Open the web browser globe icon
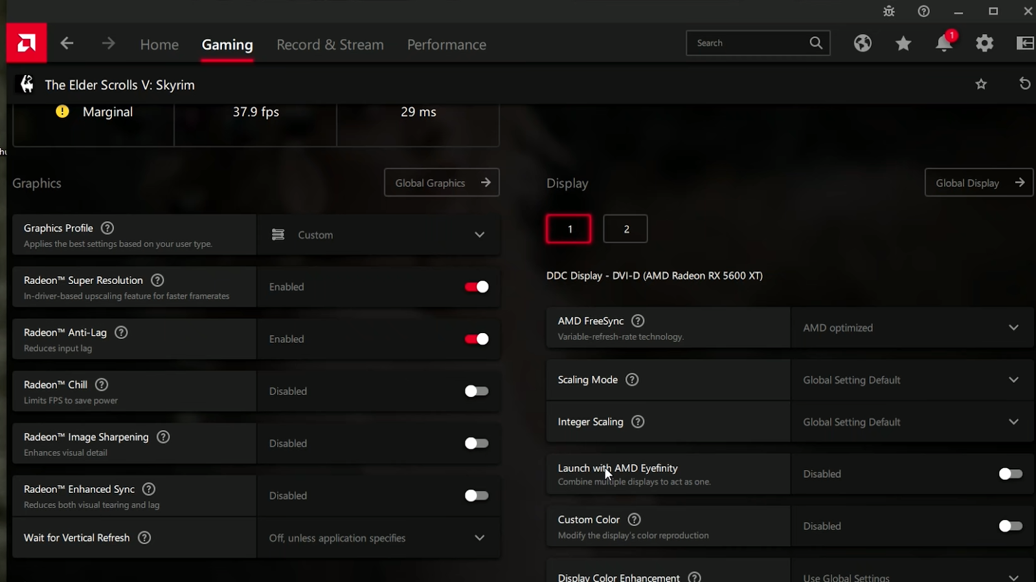 tap(862, 43)
